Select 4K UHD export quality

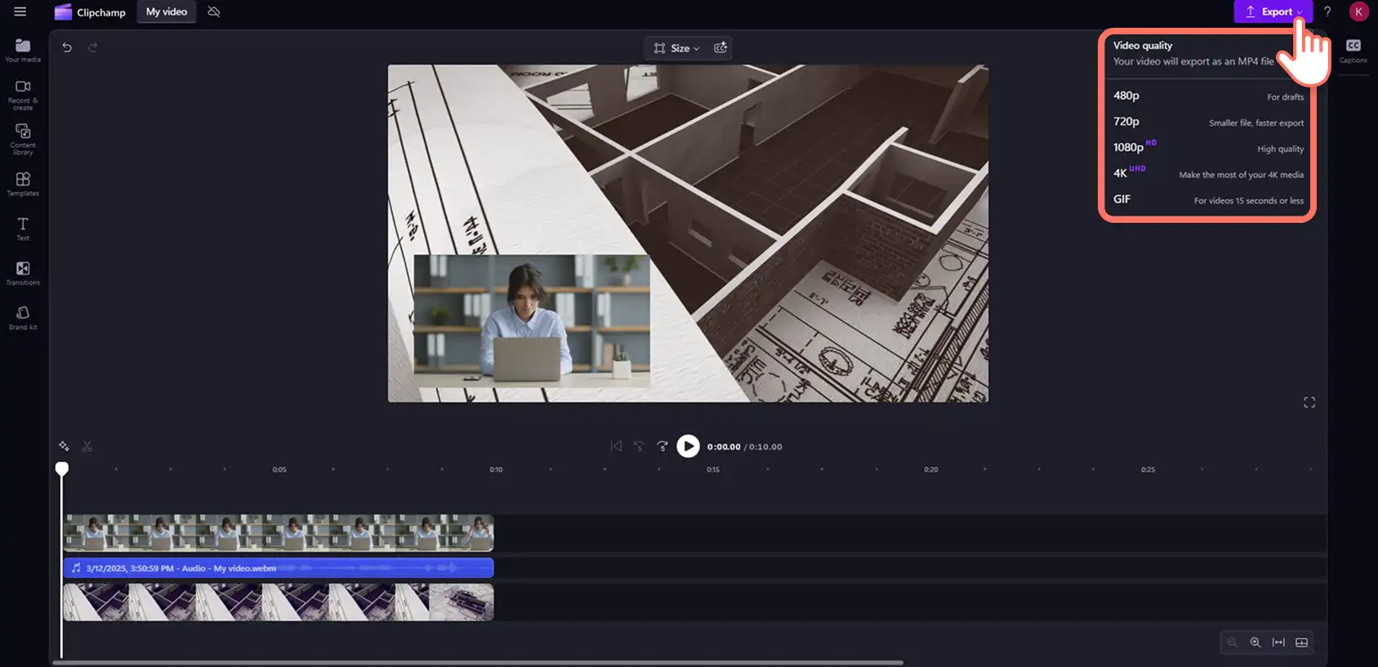tap(1208, 174)
